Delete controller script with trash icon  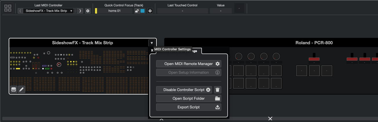pos(218,90)
